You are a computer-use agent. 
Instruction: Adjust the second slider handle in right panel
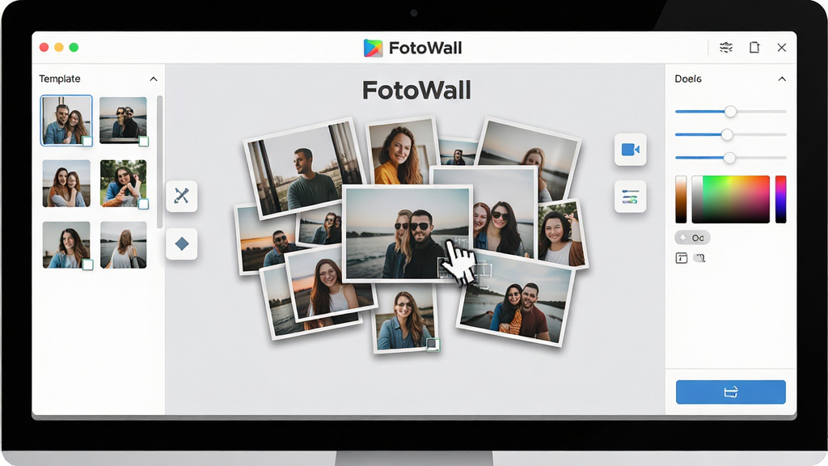tap(727, 135)
